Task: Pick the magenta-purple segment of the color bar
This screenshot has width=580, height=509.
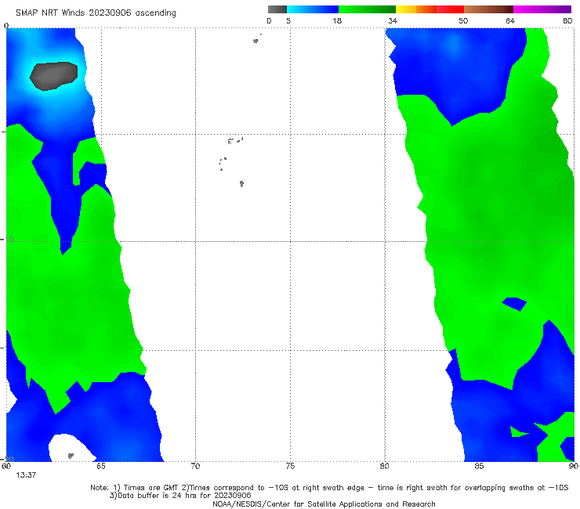Action: [x=542, y=9]
